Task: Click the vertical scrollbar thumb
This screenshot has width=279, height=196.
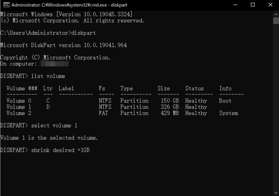Action: (x=276, y=21)
